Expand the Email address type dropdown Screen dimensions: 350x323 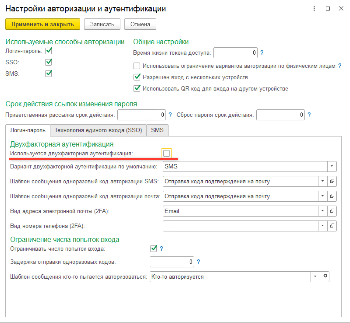point(323,211)
